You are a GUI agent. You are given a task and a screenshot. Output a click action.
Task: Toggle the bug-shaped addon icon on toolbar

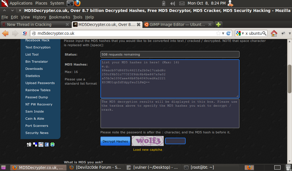click(x=283, y=33)
